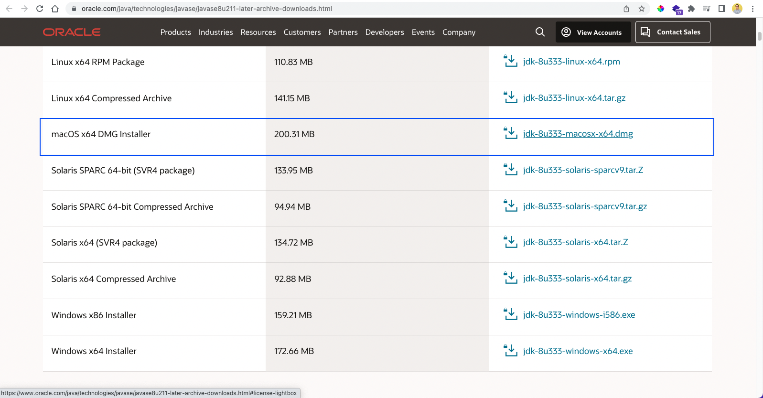Click download icon for solaris-sparcv9.tar.gz
763x398 pixels.
[511, 206]
